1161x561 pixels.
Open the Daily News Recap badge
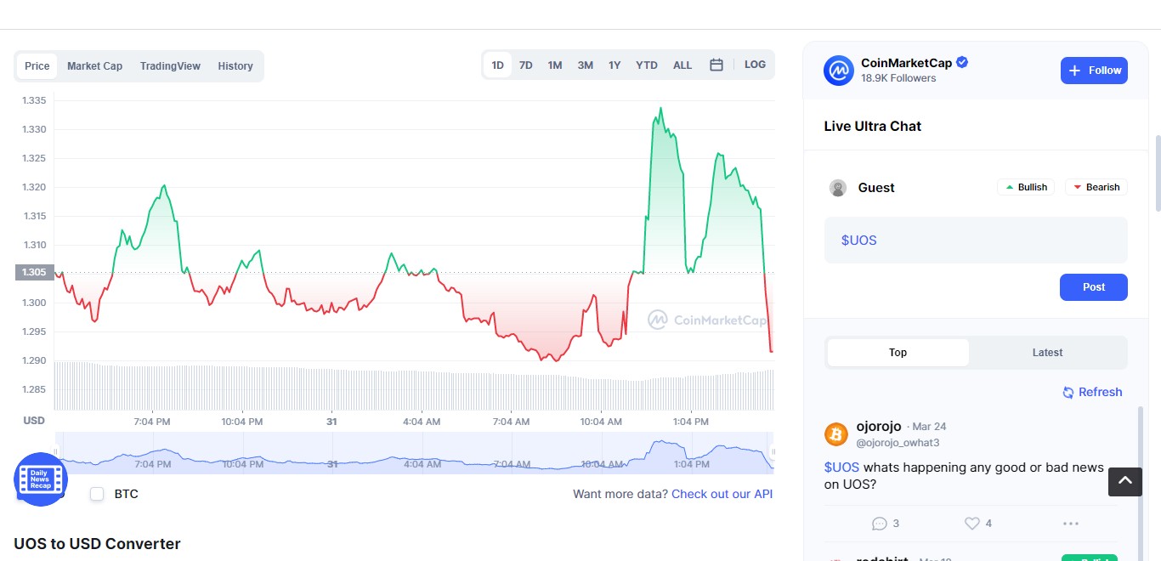click(40, 479)
